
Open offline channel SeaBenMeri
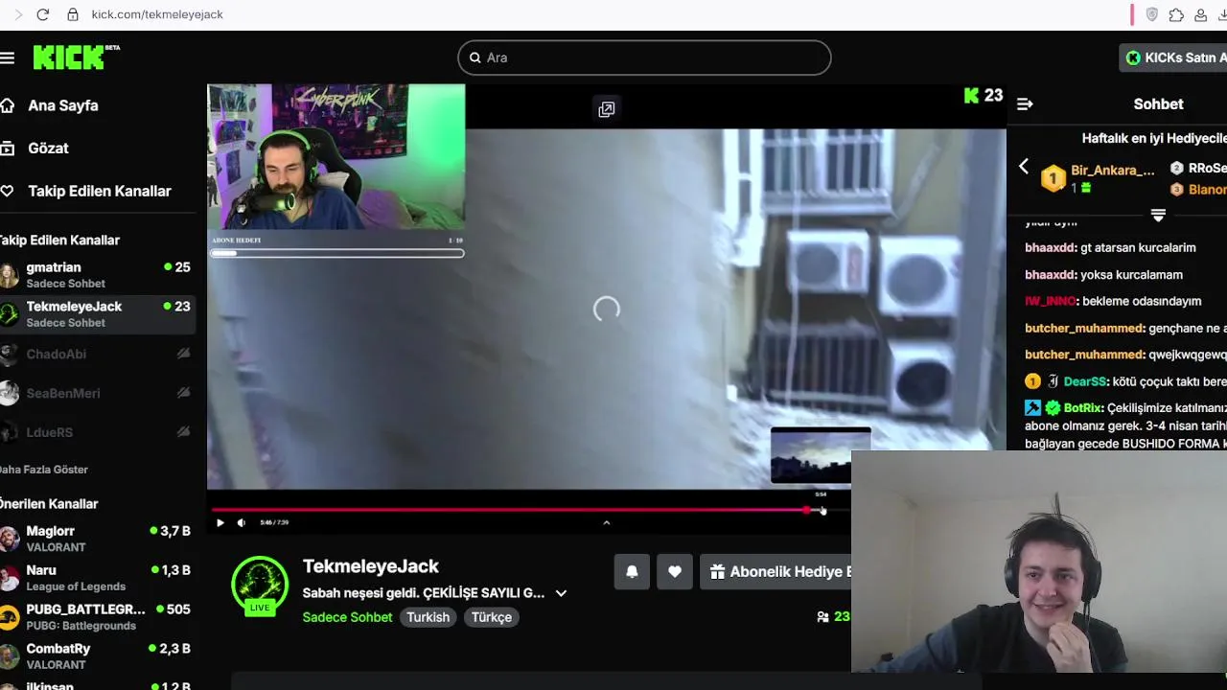point(98,393)
